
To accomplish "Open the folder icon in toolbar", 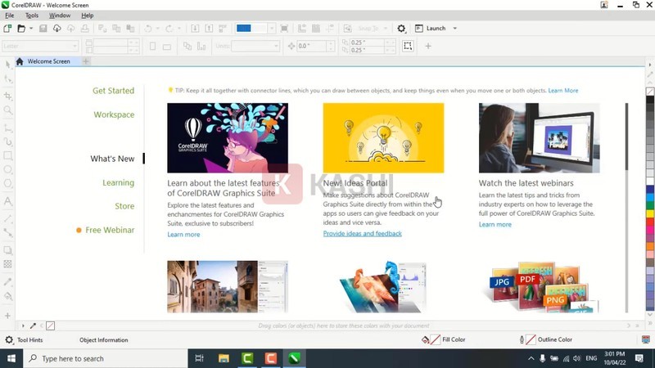I will 21,29.
